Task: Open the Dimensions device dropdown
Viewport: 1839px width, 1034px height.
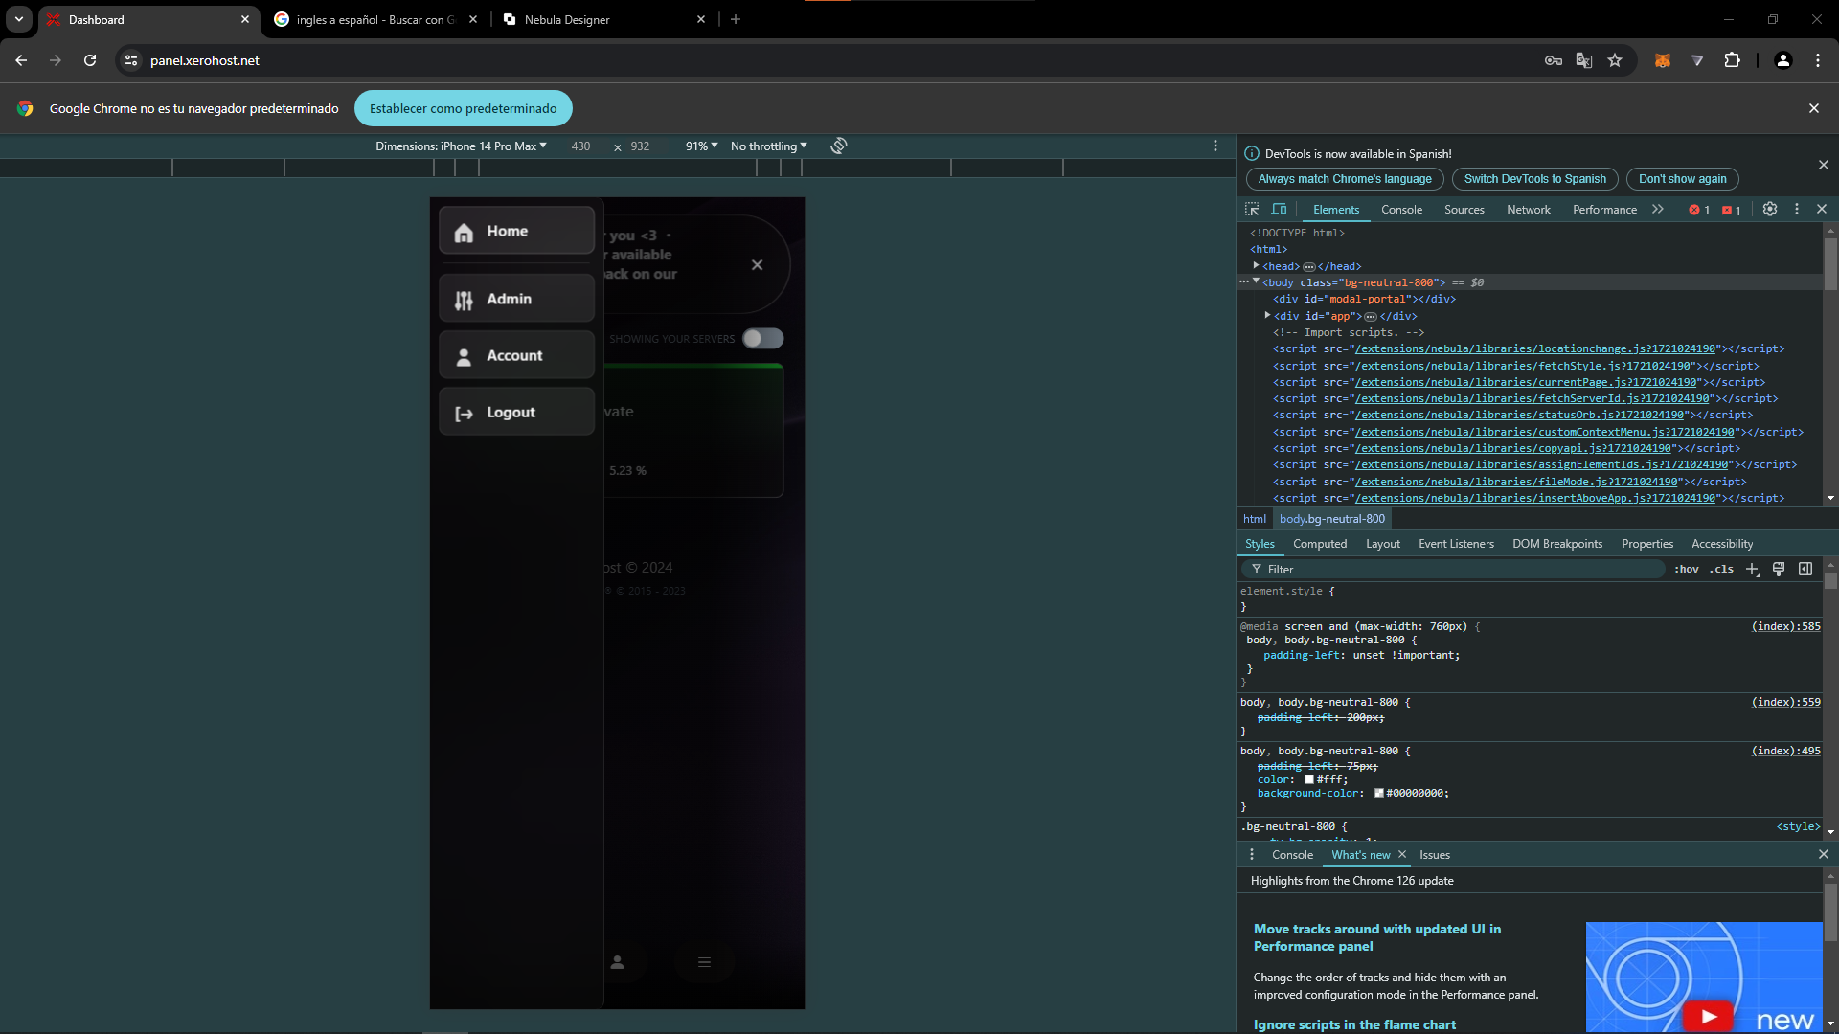Action: point(462,146)
